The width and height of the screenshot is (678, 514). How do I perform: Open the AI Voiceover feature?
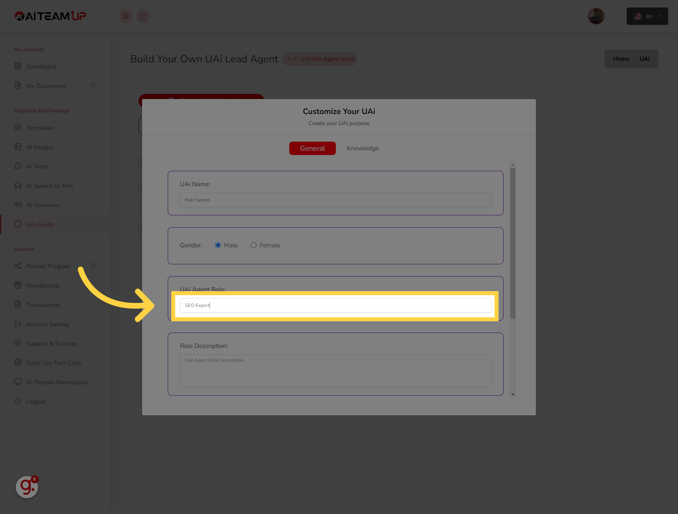click(42, 205)
